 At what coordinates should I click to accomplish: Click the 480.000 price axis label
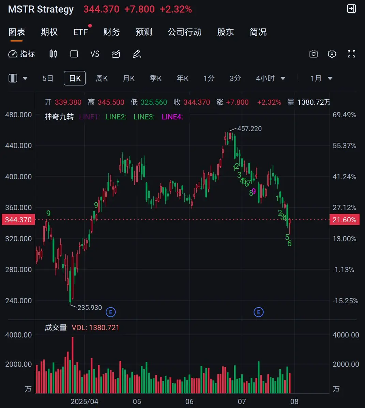18,115
